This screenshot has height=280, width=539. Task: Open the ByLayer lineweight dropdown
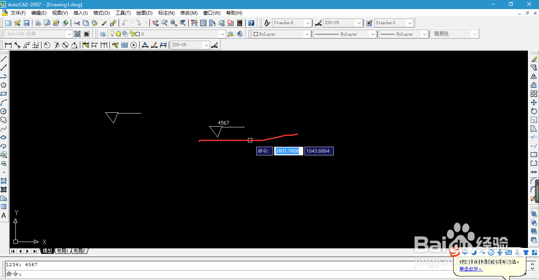click(425, 34)
